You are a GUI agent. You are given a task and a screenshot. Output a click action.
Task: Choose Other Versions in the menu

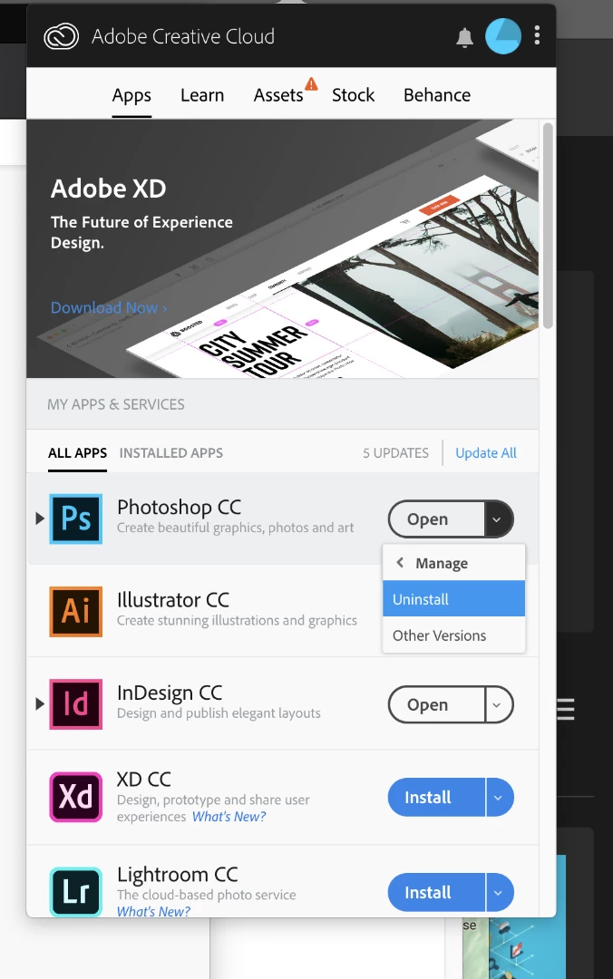click(x=453, y=635)
